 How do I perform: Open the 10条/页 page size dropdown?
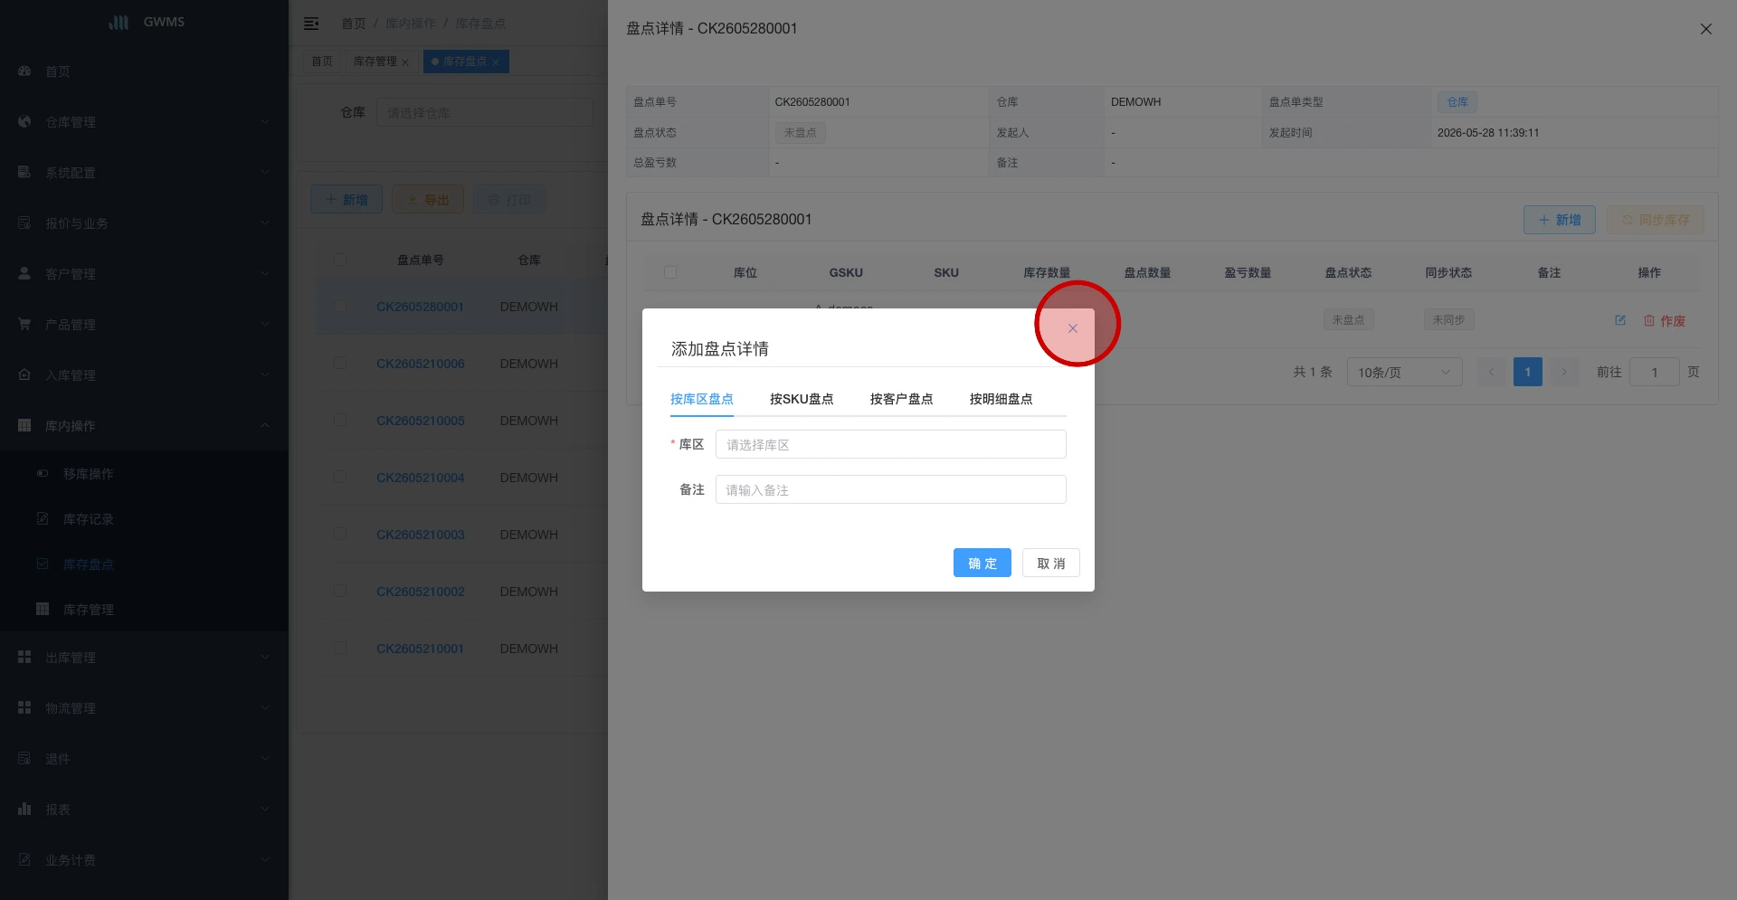[x=1404, y=372]
